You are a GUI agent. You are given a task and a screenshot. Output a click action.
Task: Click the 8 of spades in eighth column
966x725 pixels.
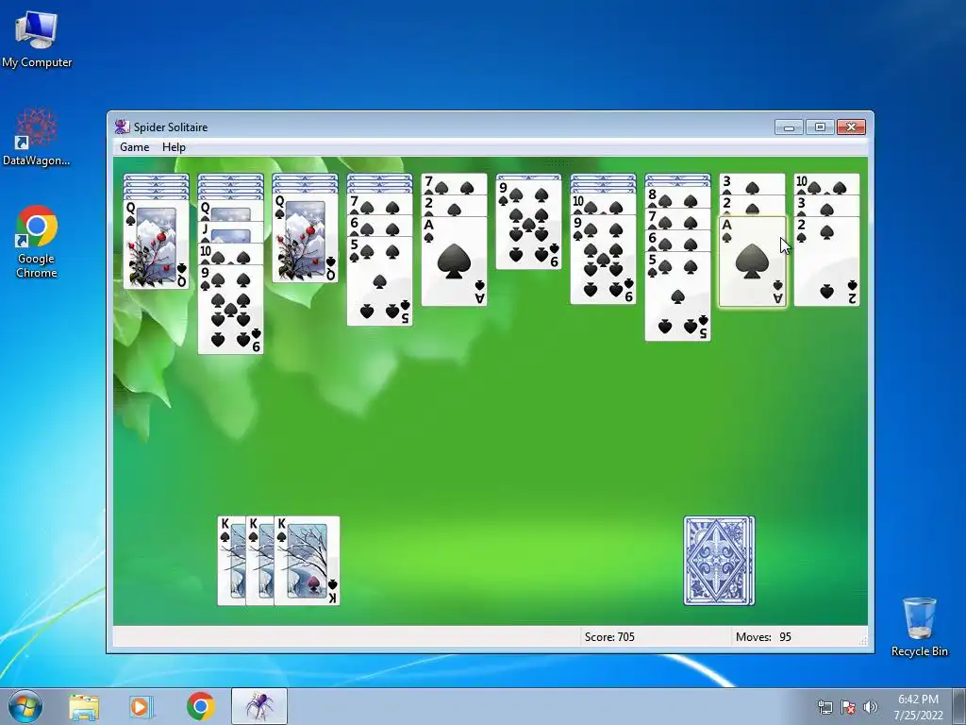pyautogui.click(x=677, y=198)
